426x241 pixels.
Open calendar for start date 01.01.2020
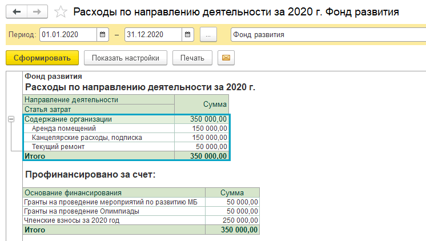pos(103,35)
